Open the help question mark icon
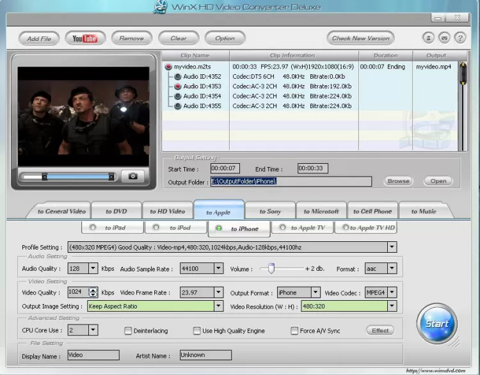Screen dimensions: 480x375 tap(460, 38)
